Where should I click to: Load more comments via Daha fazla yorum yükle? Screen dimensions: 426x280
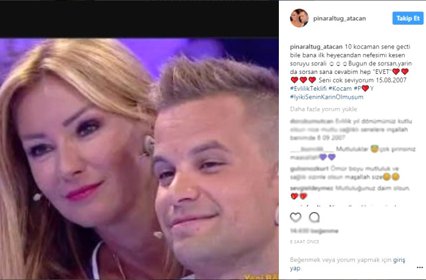click(x=323, y=109)
